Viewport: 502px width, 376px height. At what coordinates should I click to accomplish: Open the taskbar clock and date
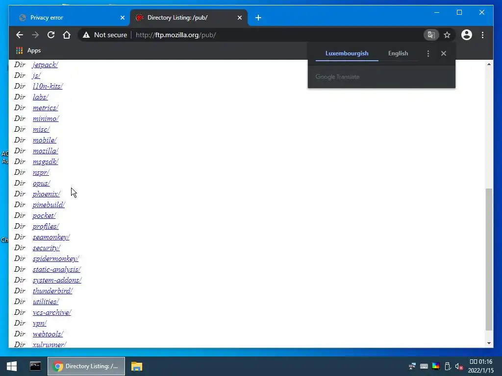(x=481, y=366)
